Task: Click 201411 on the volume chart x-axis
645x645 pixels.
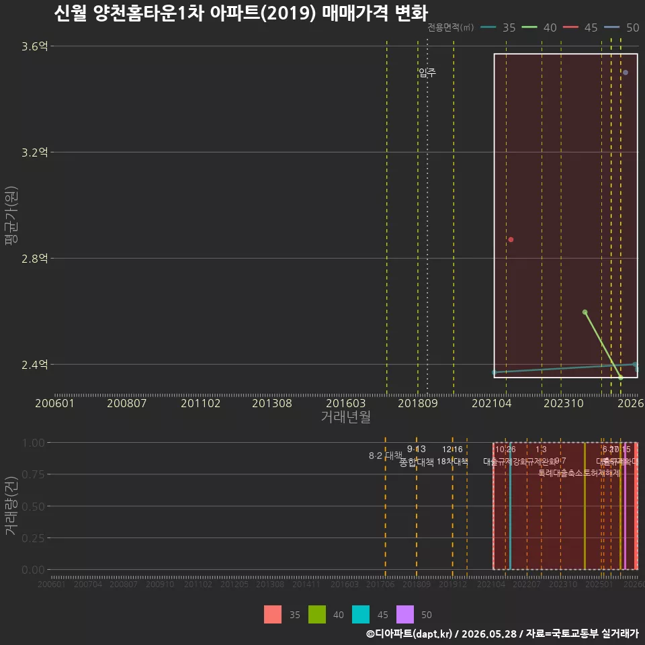Action: pos(306,584)
